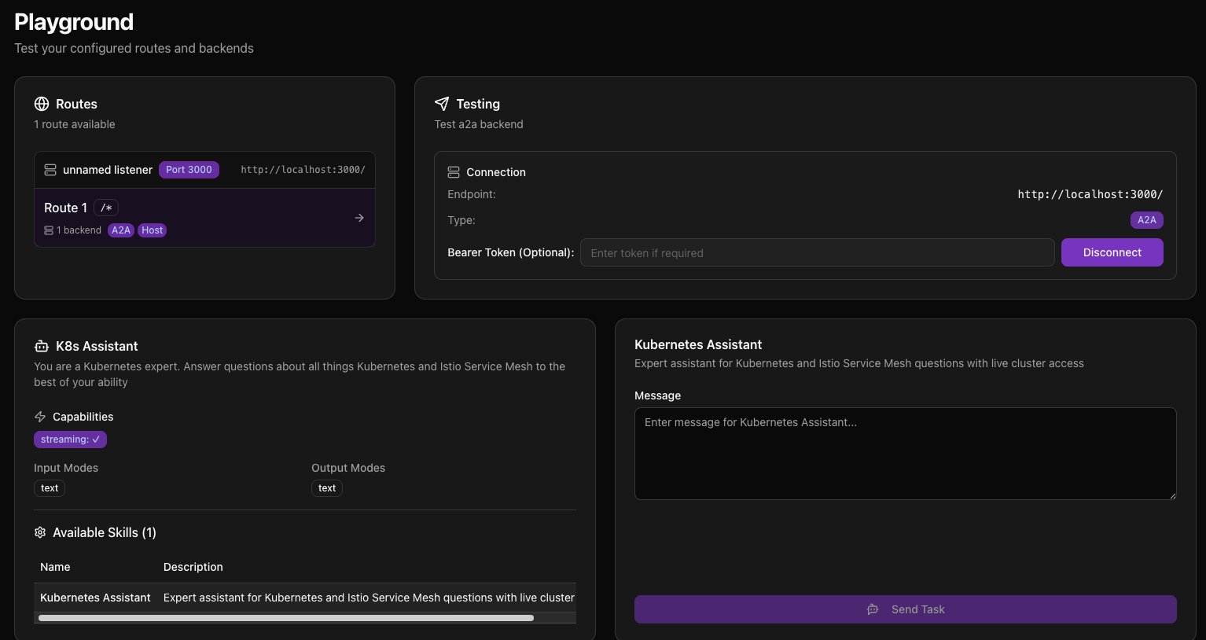This screenshot has height=640, width=1206.
Task: Click the K8s Assistant robot icon
Action: (x=40, y=345)
